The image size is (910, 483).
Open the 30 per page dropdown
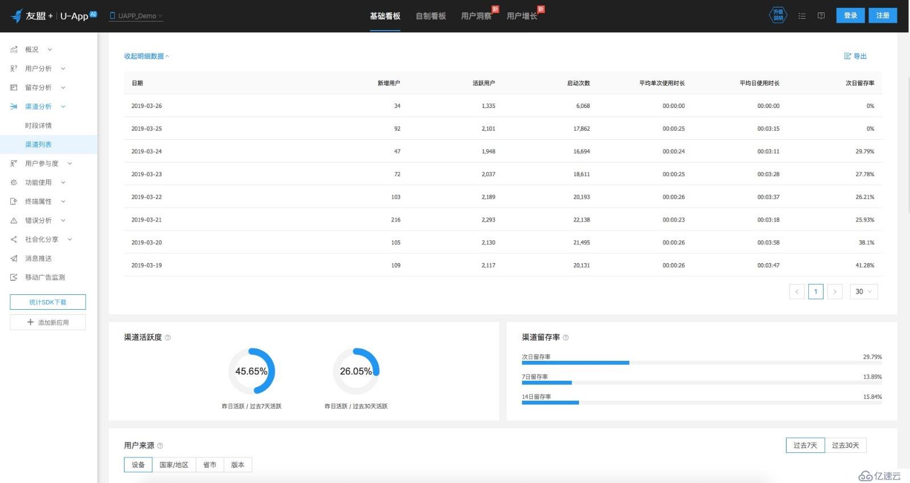coord(864,292)
